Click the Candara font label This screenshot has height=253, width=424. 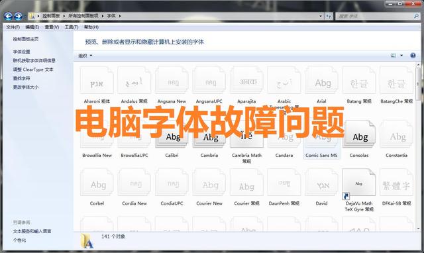tap(284, 156)
